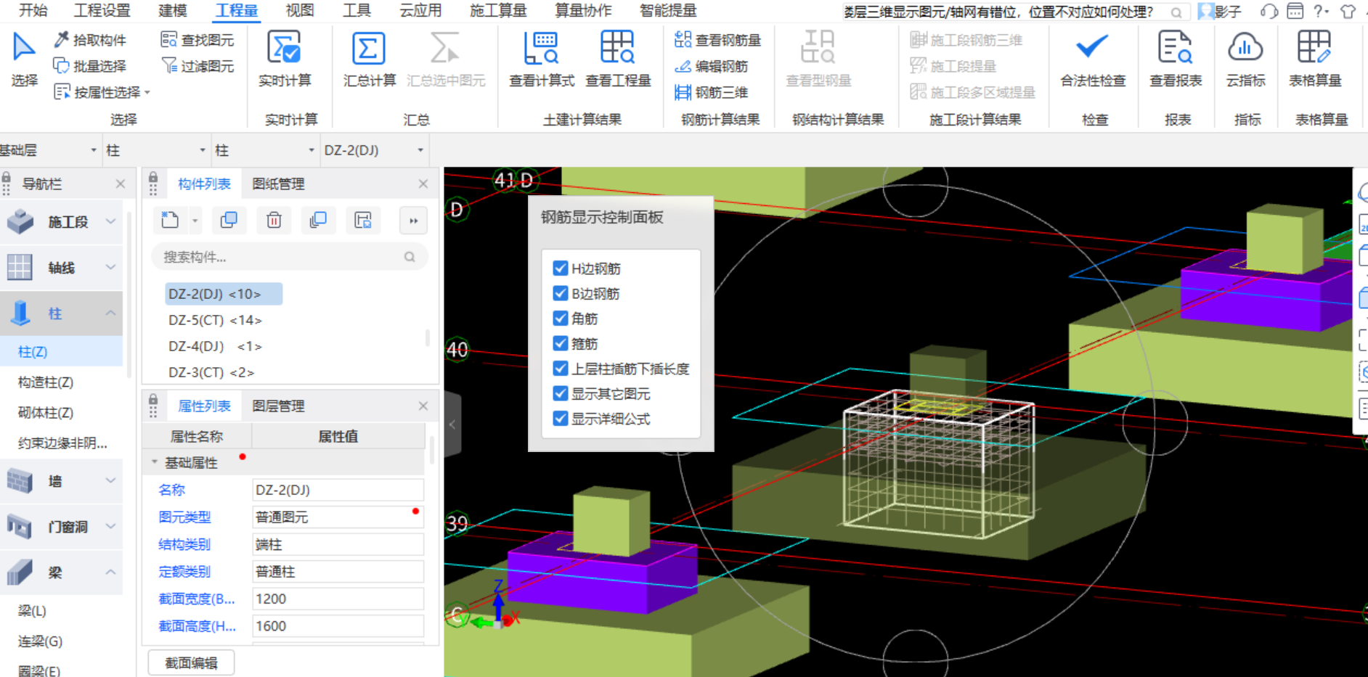Click the 结构类别 property link
The height and width of the screenshot is (677, 1368).
coord(184,544)
